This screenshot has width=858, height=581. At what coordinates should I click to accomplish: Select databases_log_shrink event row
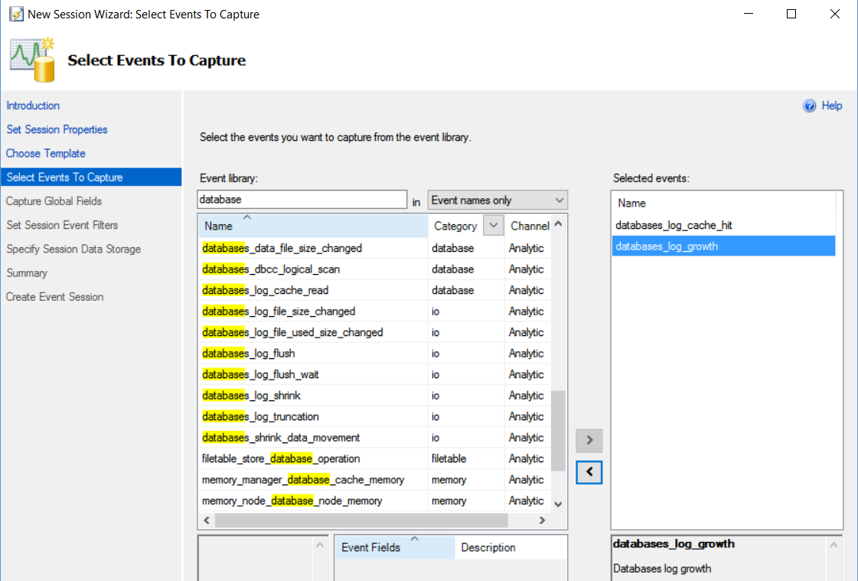tap(252, 396)
